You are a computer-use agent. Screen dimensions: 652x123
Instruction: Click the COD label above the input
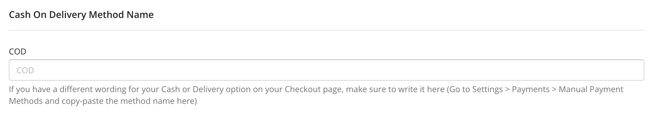pos(18,52)
